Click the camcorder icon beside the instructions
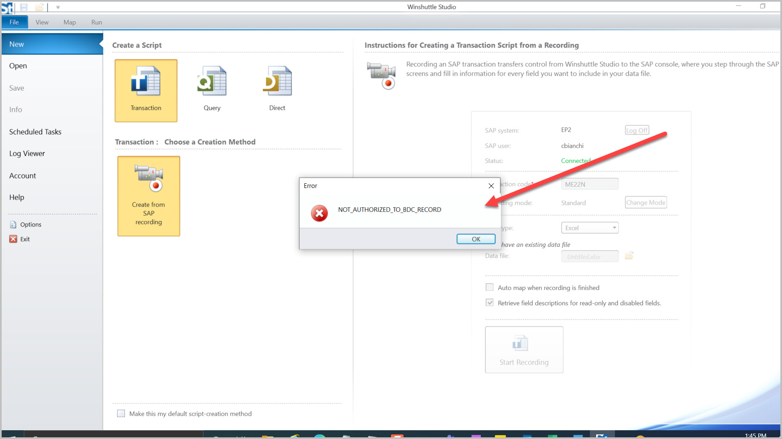The image size is (782, 439). (x=381, y=75)
